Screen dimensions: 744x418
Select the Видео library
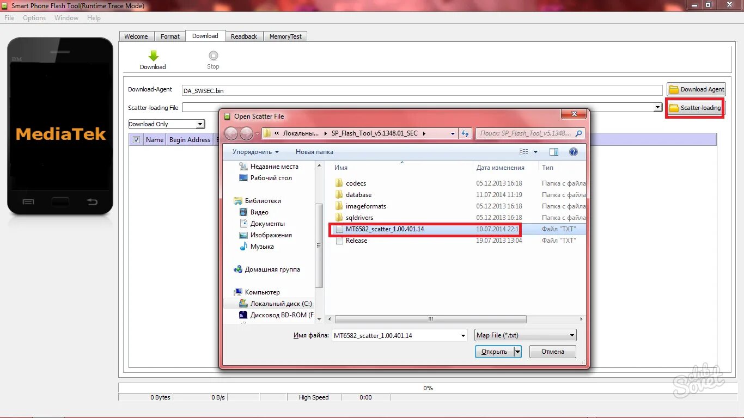point(254,212)
